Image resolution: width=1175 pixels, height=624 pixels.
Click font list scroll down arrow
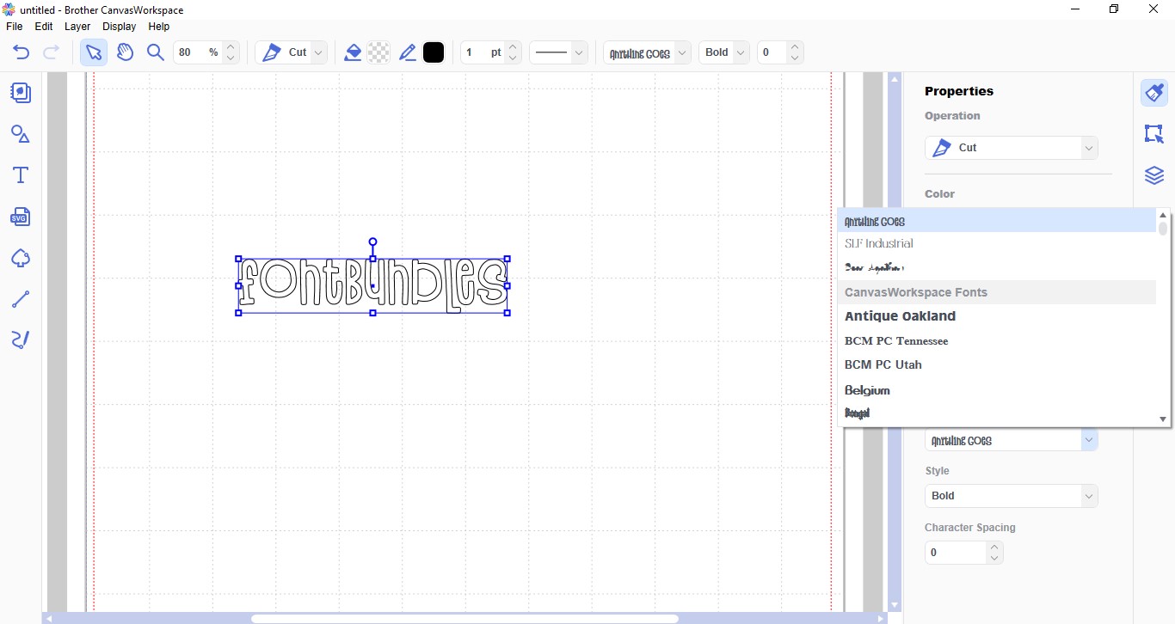click(x=1163, y=419)
